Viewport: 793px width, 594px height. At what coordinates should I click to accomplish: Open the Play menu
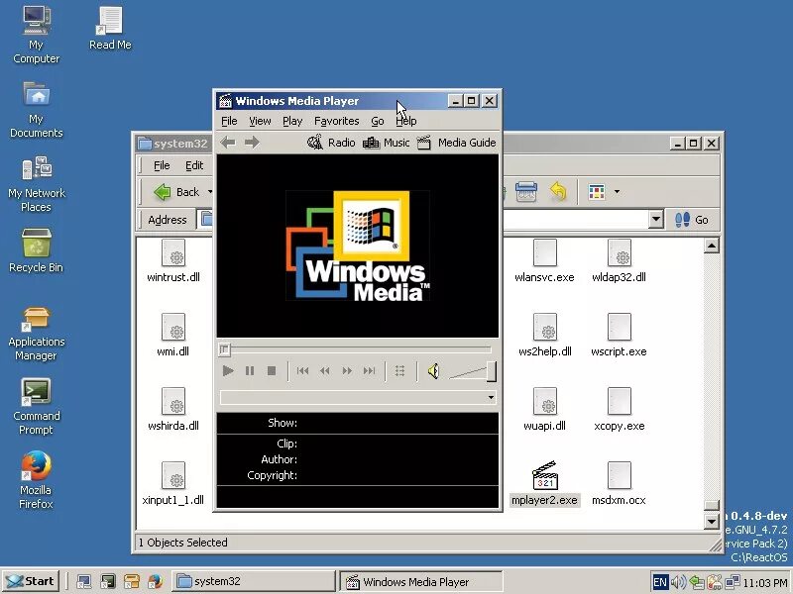click(x=292, y=121)
